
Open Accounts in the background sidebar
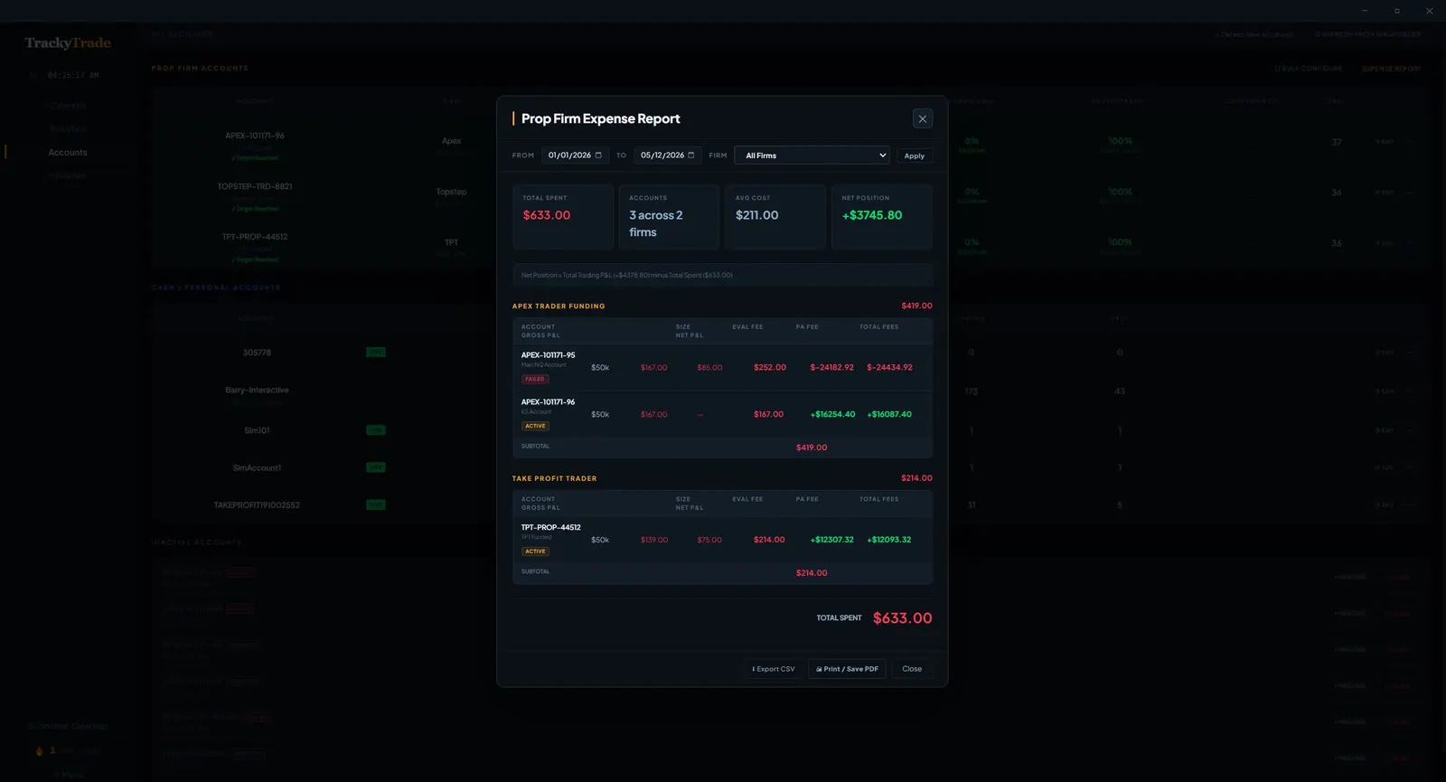point(68,153)
